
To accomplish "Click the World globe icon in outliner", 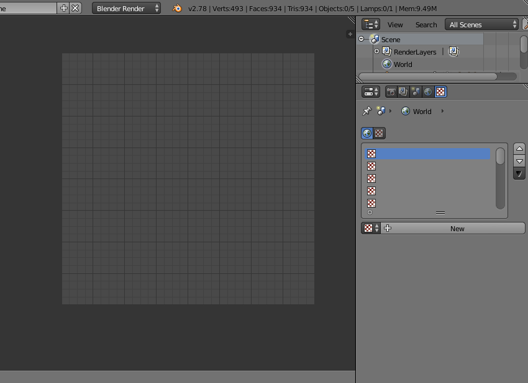I will point(387,64).
